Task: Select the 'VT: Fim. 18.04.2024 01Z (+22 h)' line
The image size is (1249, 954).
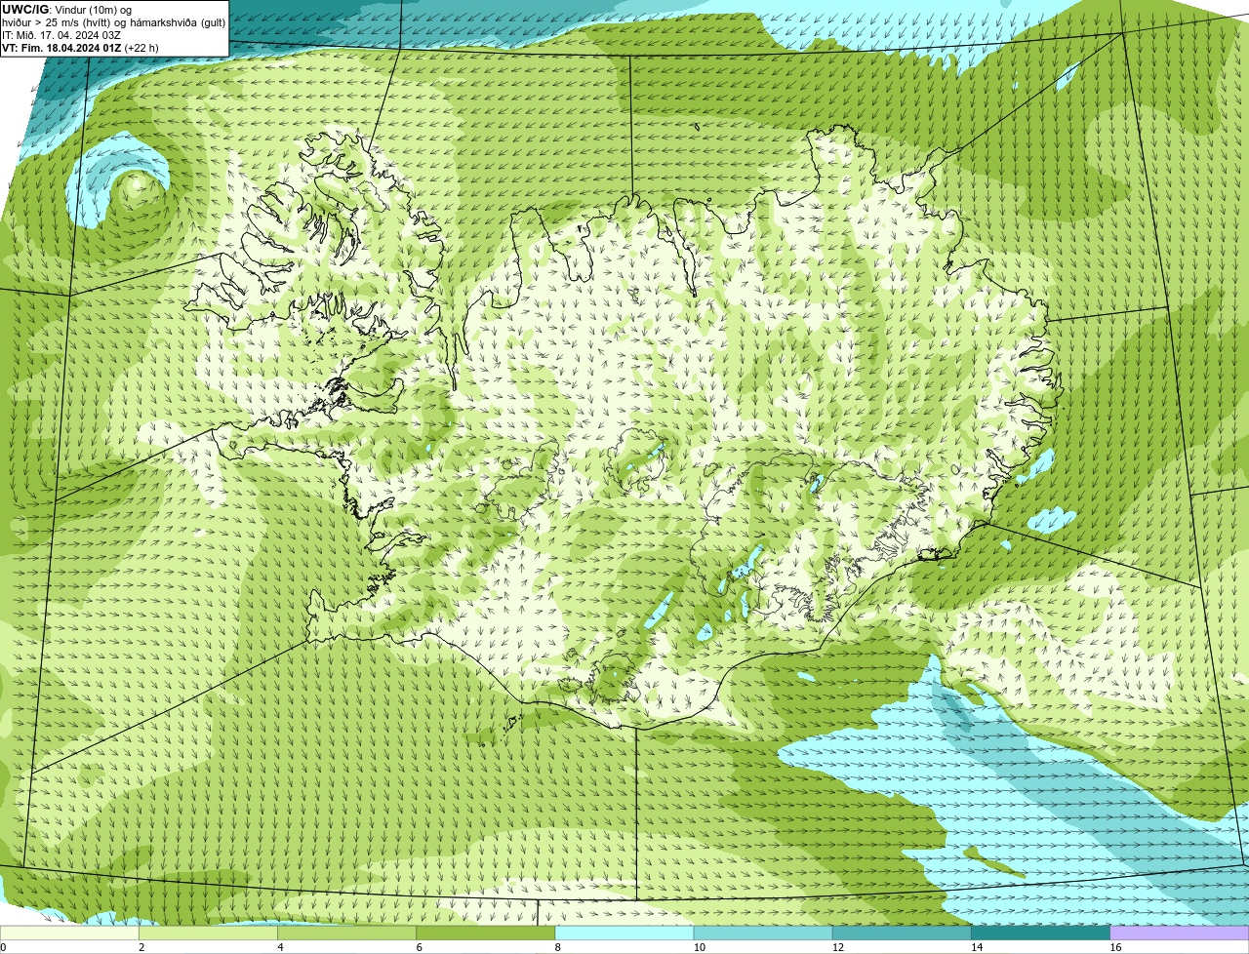Action: coord(80,48)
